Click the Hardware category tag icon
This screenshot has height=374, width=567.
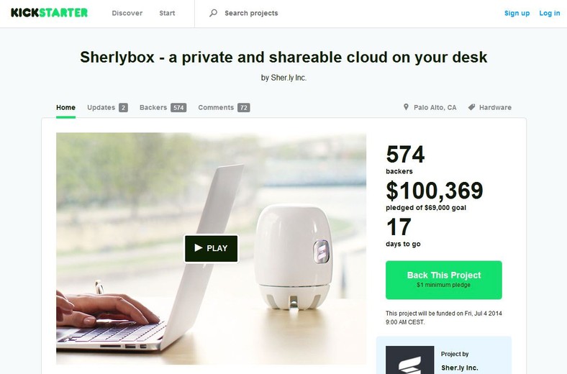click(471, 107)
